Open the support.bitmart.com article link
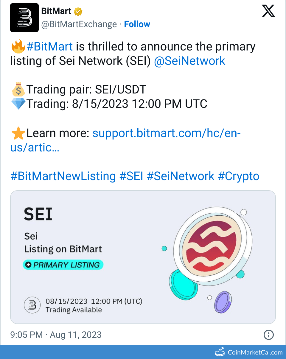Image resolution: width=286 pixels, height=359 pixels. 167,133
